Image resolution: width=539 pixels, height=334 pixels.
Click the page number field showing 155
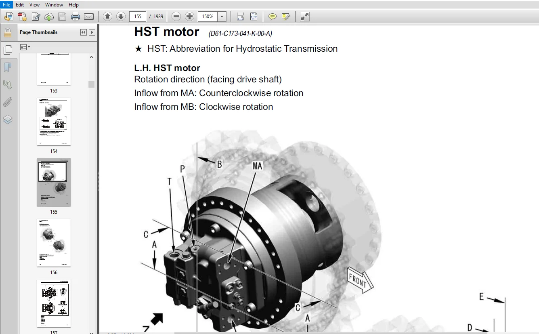click(x=137, y=17)
